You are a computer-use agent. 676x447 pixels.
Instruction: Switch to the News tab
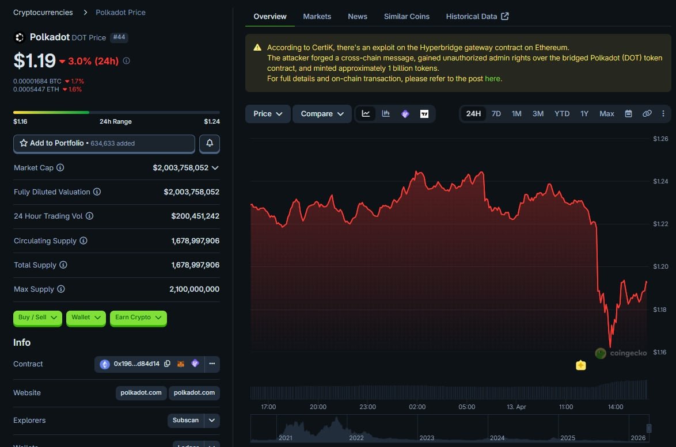click(x=358, y=16)
